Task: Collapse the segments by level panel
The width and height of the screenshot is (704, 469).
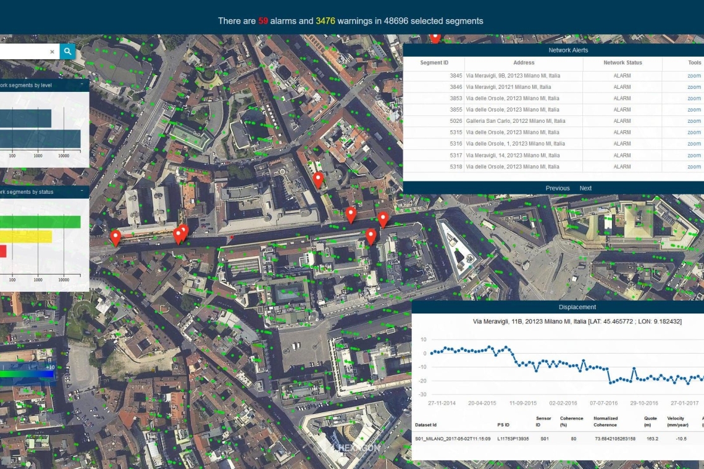Action: 82,85
